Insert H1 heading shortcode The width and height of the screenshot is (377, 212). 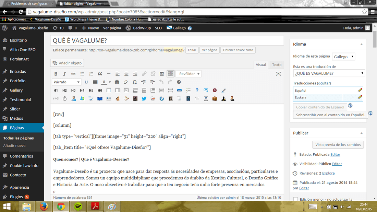pos(56,91)
